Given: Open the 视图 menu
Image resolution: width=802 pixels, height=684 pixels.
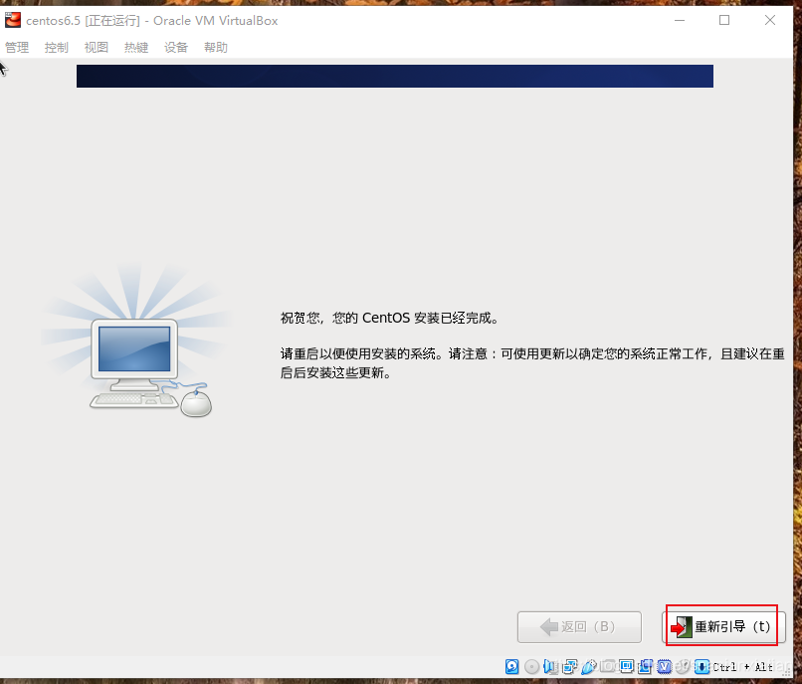Looking at the screenshot, I should coord(97,48).
